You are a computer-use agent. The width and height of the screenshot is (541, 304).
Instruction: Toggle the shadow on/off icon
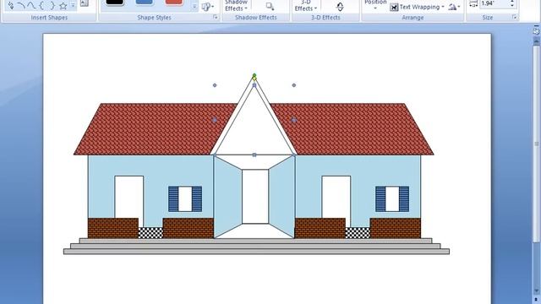pyautogui.click(x=270, y=6)
